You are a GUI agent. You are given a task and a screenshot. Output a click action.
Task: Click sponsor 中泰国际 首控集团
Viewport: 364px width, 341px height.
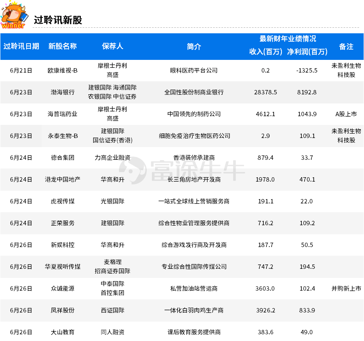click(113, 288)
